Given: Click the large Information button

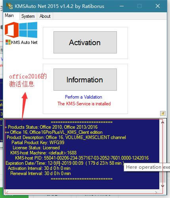Looking at the screenshot, I should coord(85,80).
